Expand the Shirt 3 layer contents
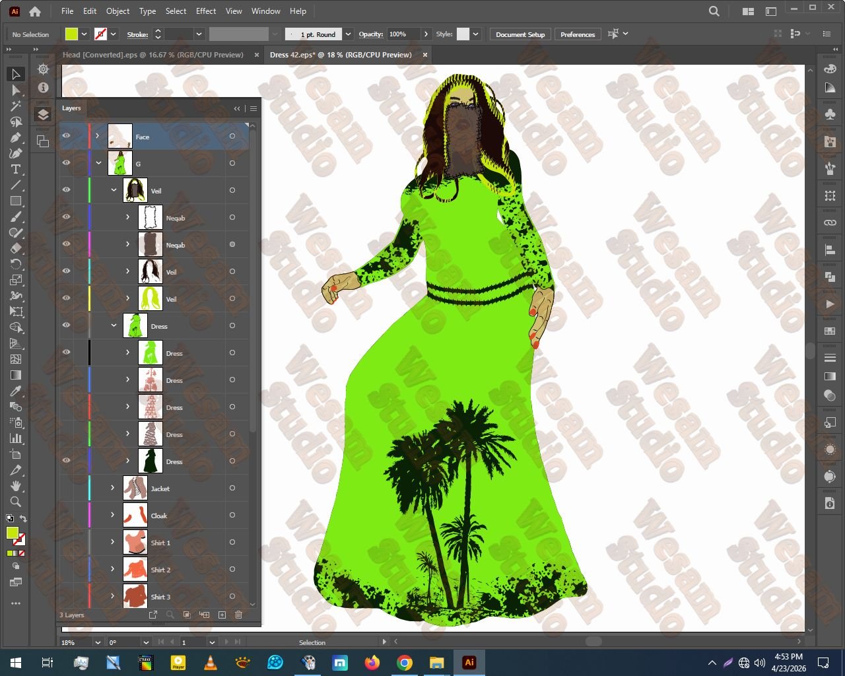845x676 pixels. (113, 596)
